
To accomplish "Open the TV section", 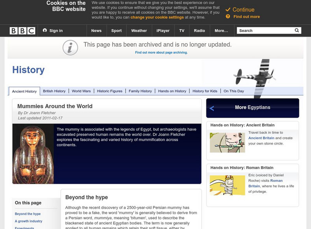I will [182, 31].
